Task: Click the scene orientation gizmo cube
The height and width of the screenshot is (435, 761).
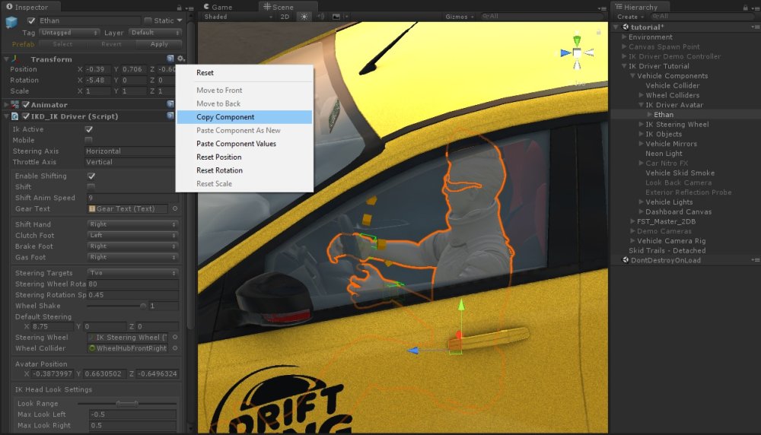Action: pyautogui.click(x=577, y=52)
